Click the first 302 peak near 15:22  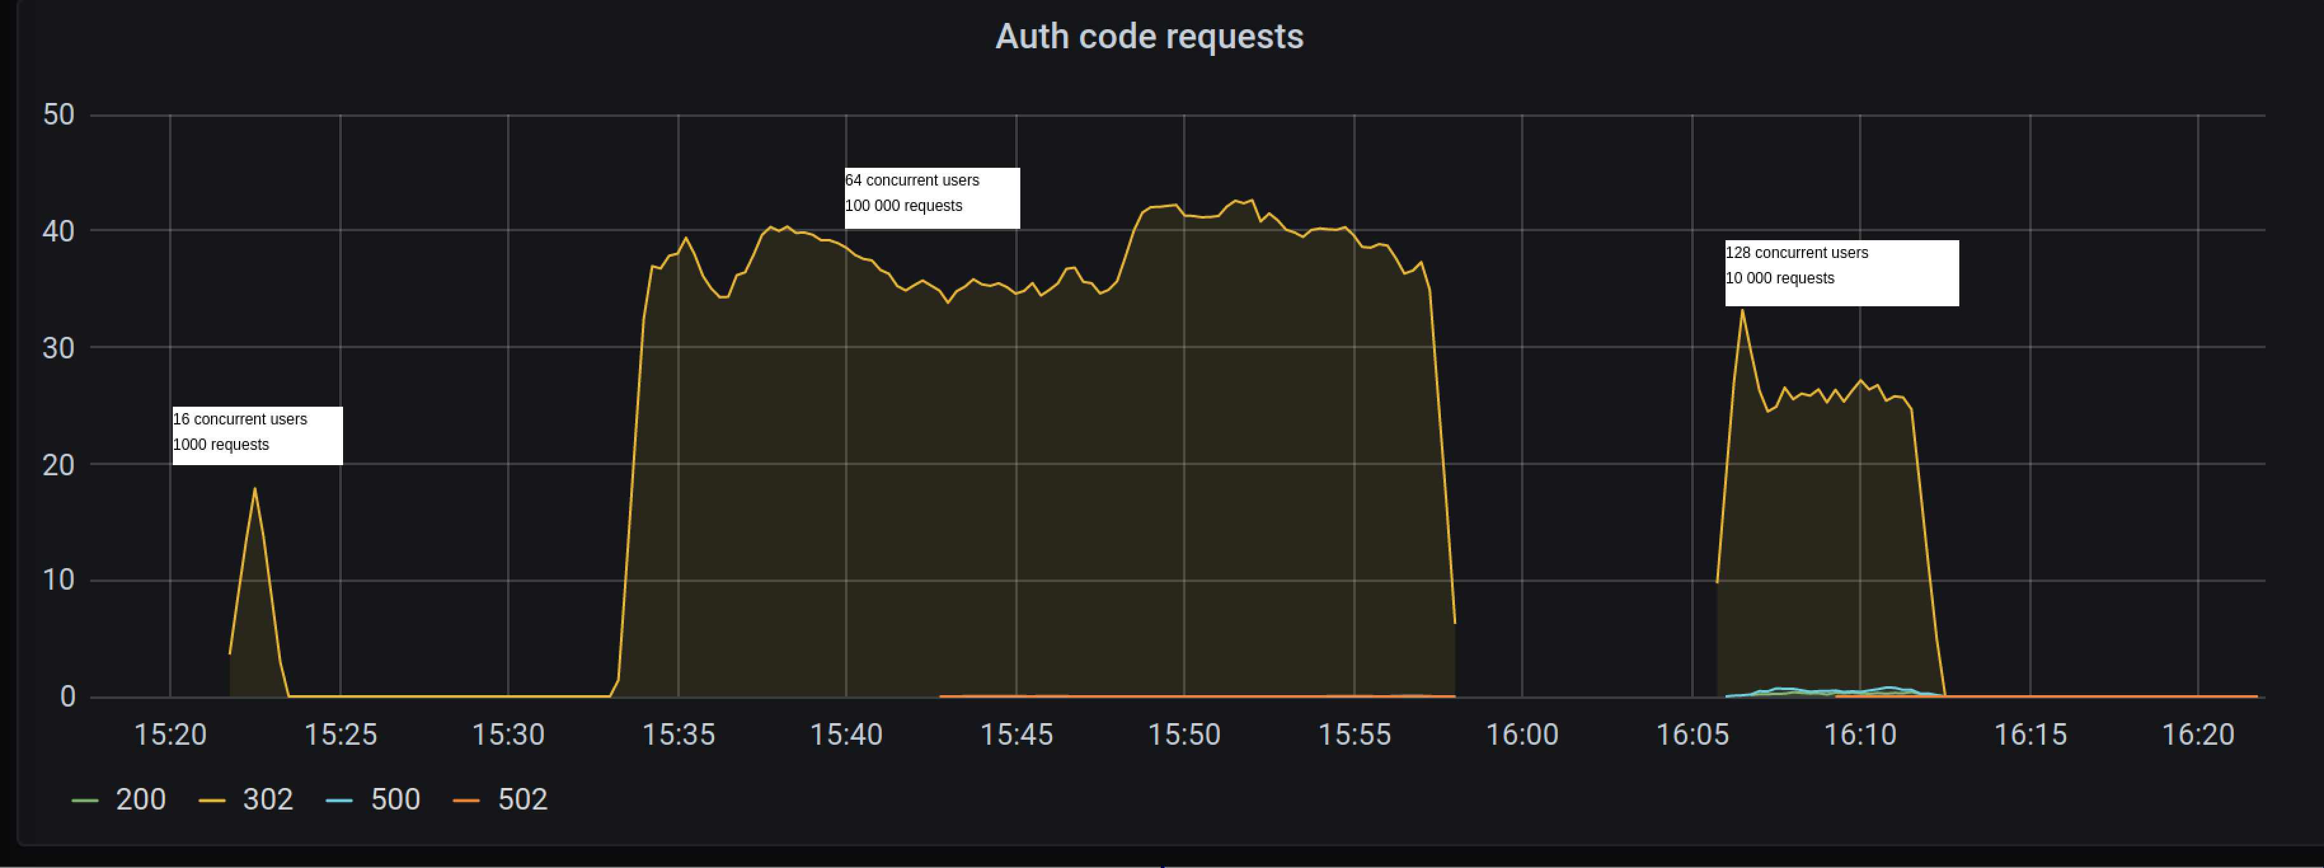coord(254,489)
